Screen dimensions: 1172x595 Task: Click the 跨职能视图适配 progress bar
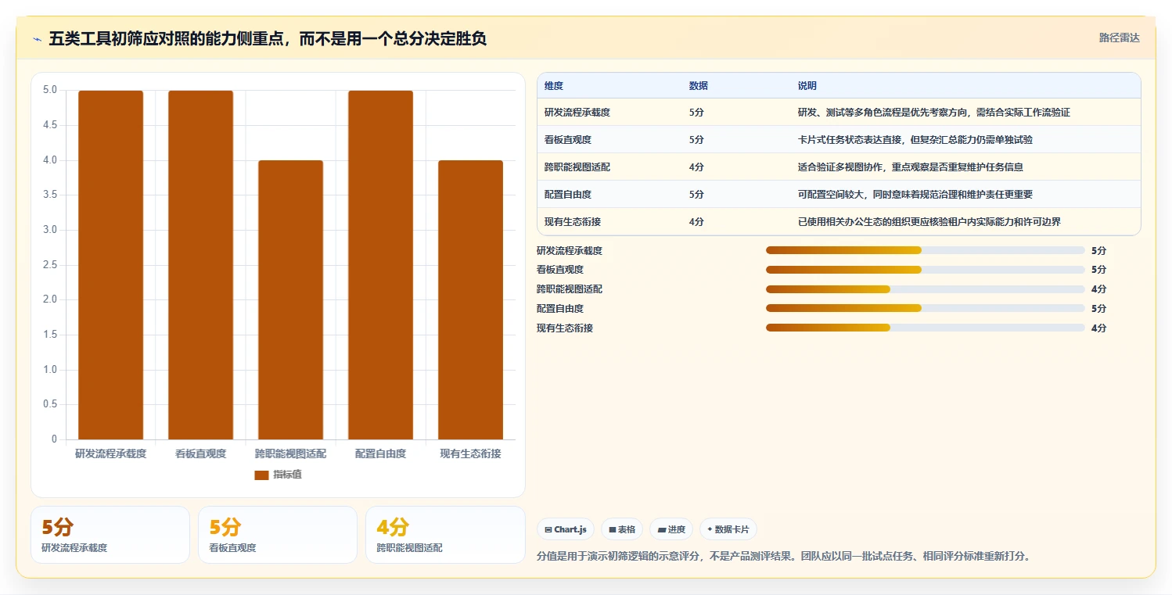(x=925, y=289)
